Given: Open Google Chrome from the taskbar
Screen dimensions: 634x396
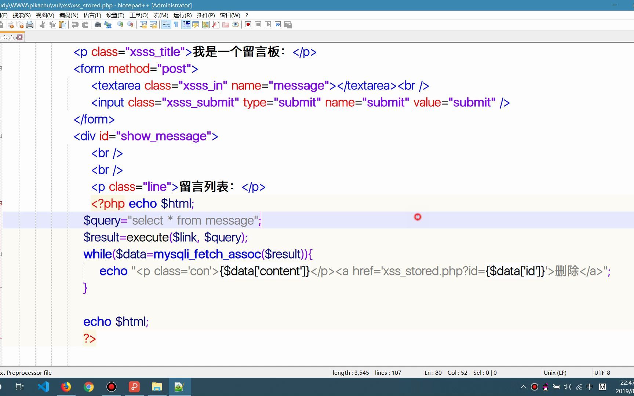Looking at the screenshot, I should coord(88,387).
